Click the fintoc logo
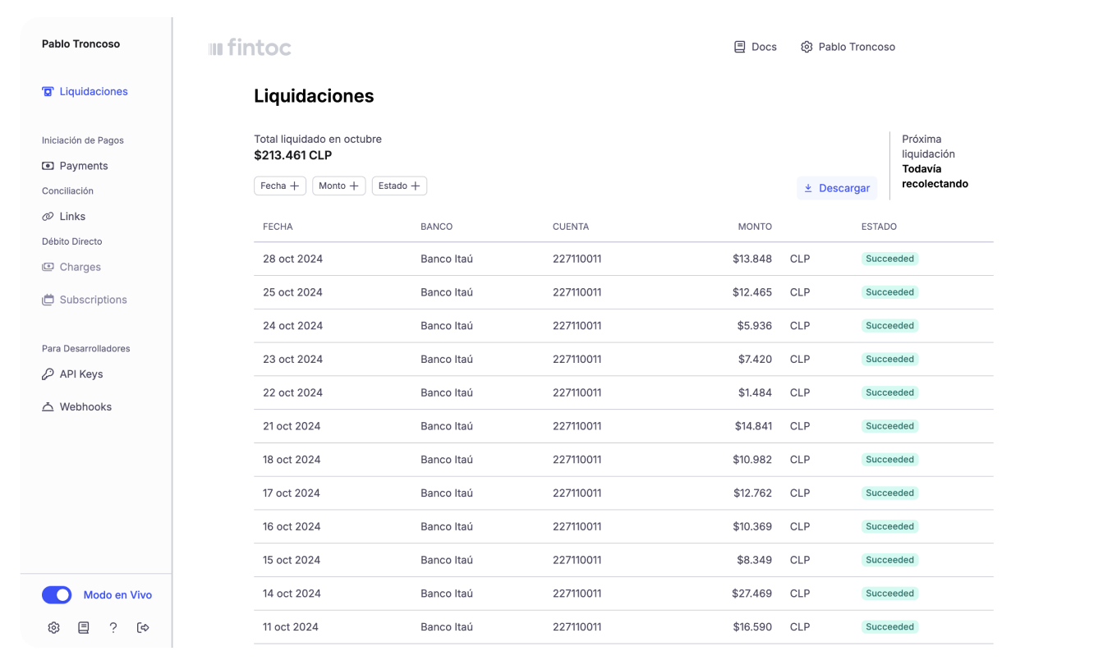This screenshot has height=665, width=1094. click(x=250, y=48)
